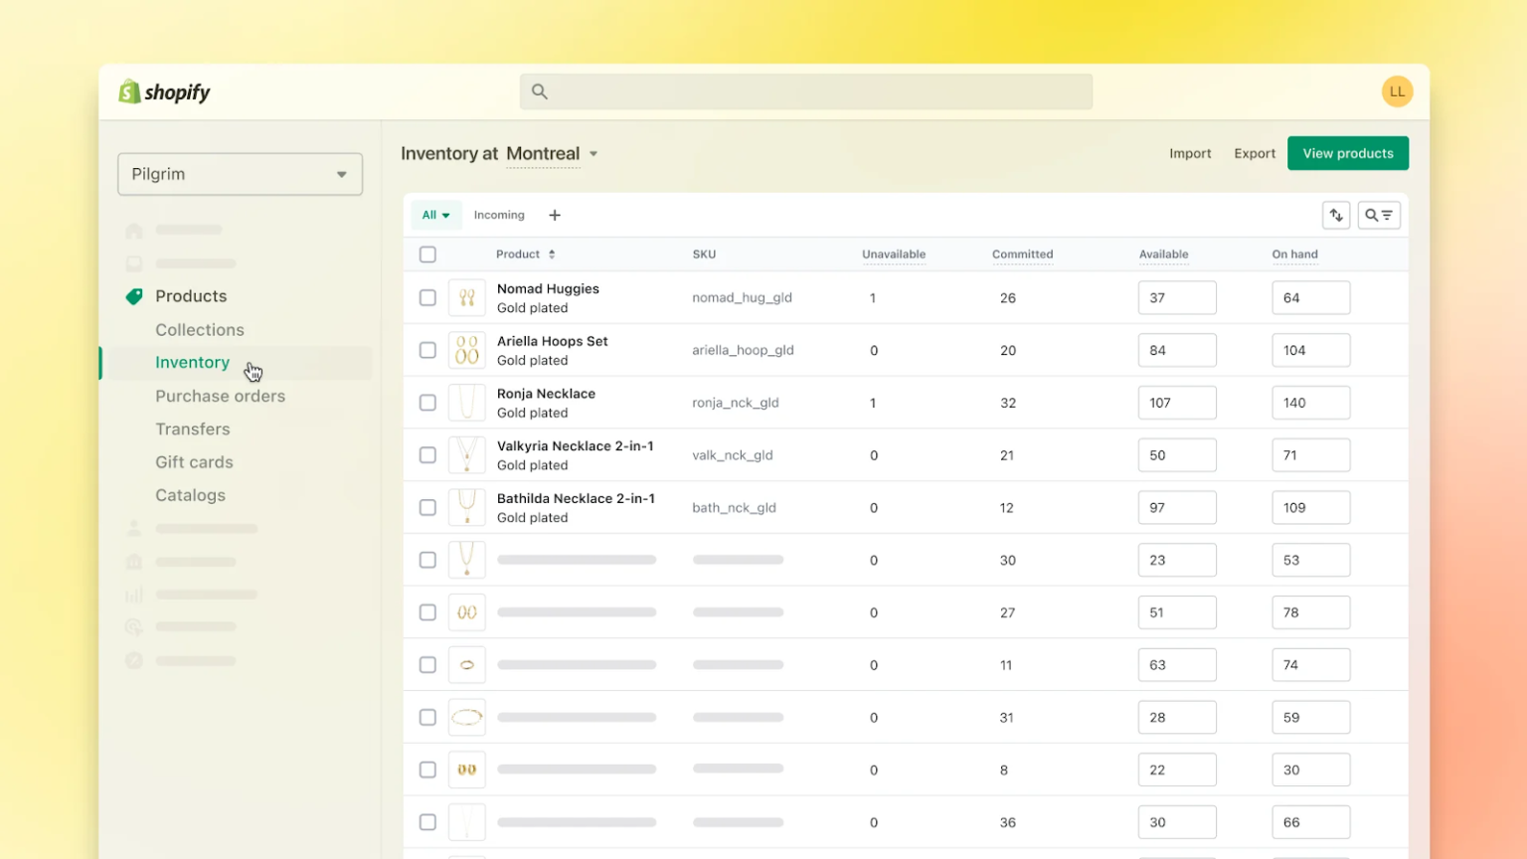This screenshot has height=859, width=1527.
Task: Click the Nomad Huggies product thumbnail
Action: click(x=466, y=296)
